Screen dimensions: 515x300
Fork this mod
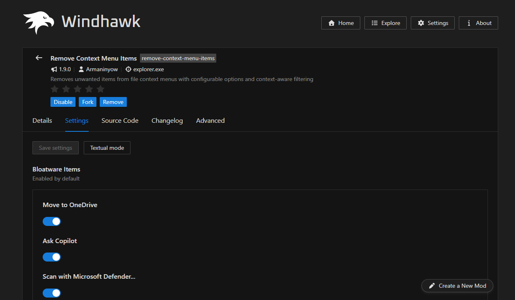[x=88, y=102]
